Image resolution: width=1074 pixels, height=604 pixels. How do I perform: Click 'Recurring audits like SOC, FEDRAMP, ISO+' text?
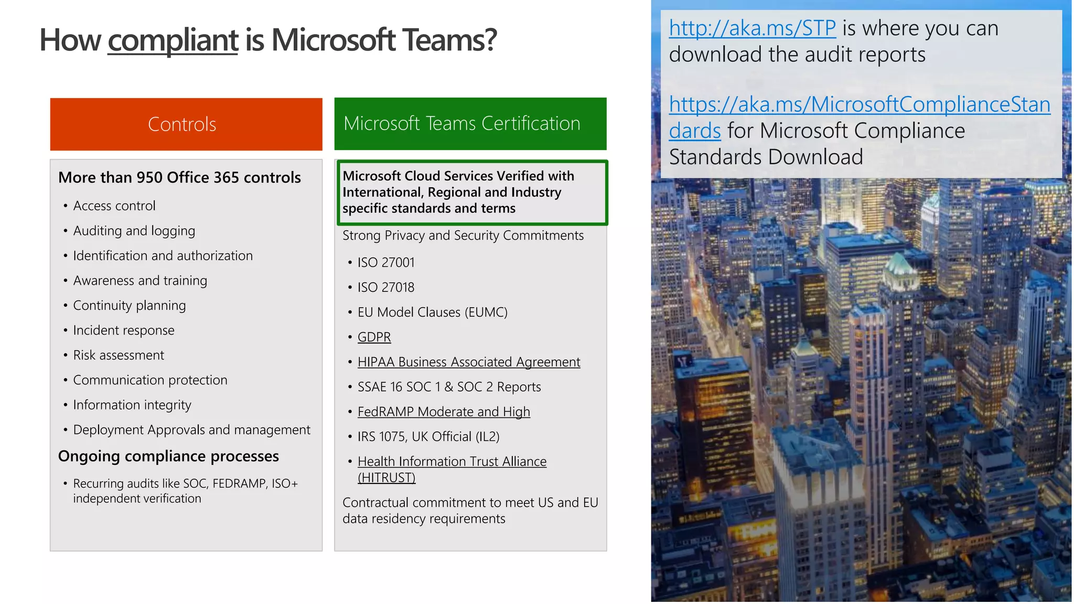(186, 483)
